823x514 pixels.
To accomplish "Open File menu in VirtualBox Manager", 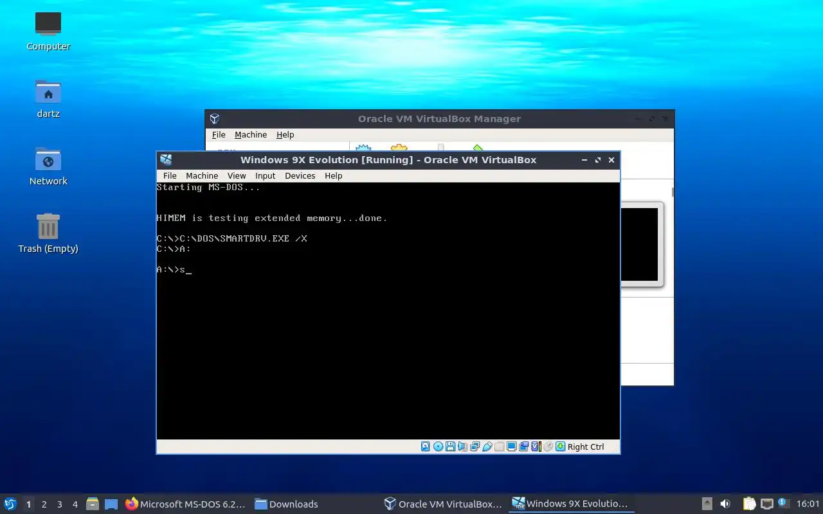I will [x=219, y=134].
